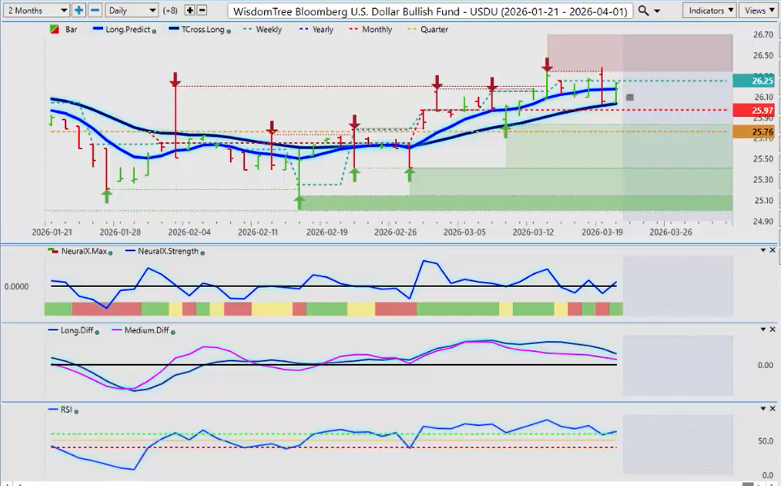Viewport: 781px width, 486px height.
Task: Expand the arrow next to the search icon
Action: click(656, 11)
